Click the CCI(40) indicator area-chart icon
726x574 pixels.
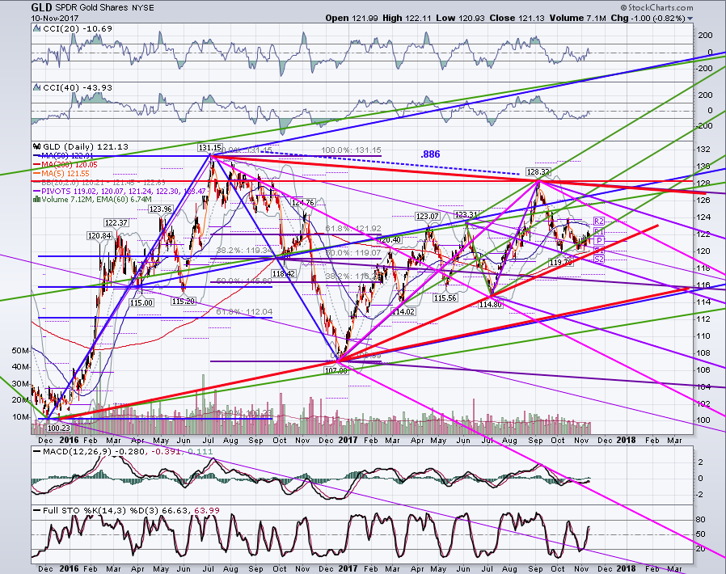click(36, 87)
